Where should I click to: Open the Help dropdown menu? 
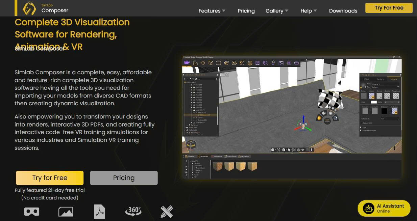click(x=309, y=11)
